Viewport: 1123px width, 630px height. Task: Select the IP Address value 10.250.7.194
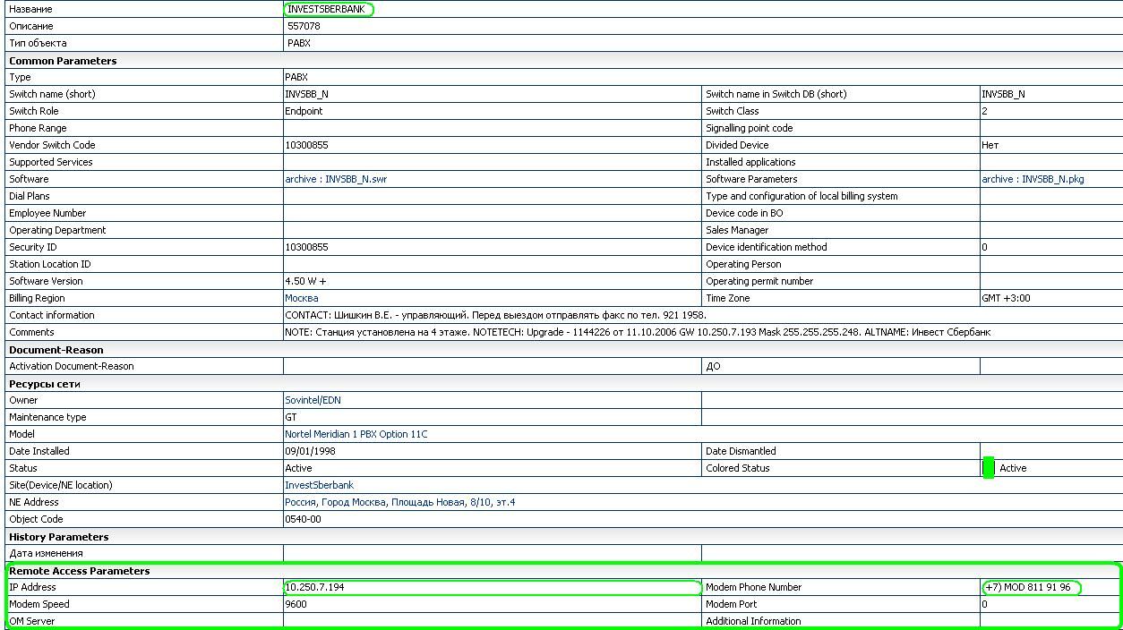point(315,587)
